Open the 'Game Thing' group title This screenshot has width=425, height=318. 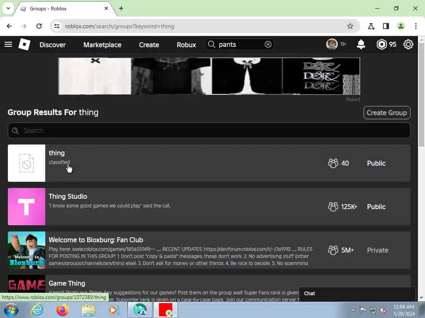pos(67,283)
